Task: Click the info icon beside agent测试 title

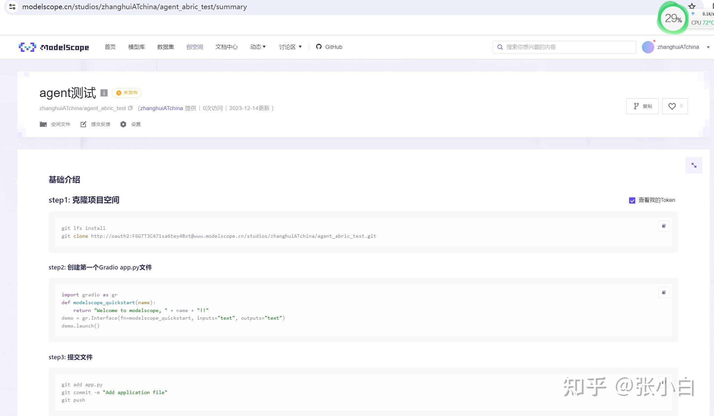Action: pos(104,93)
